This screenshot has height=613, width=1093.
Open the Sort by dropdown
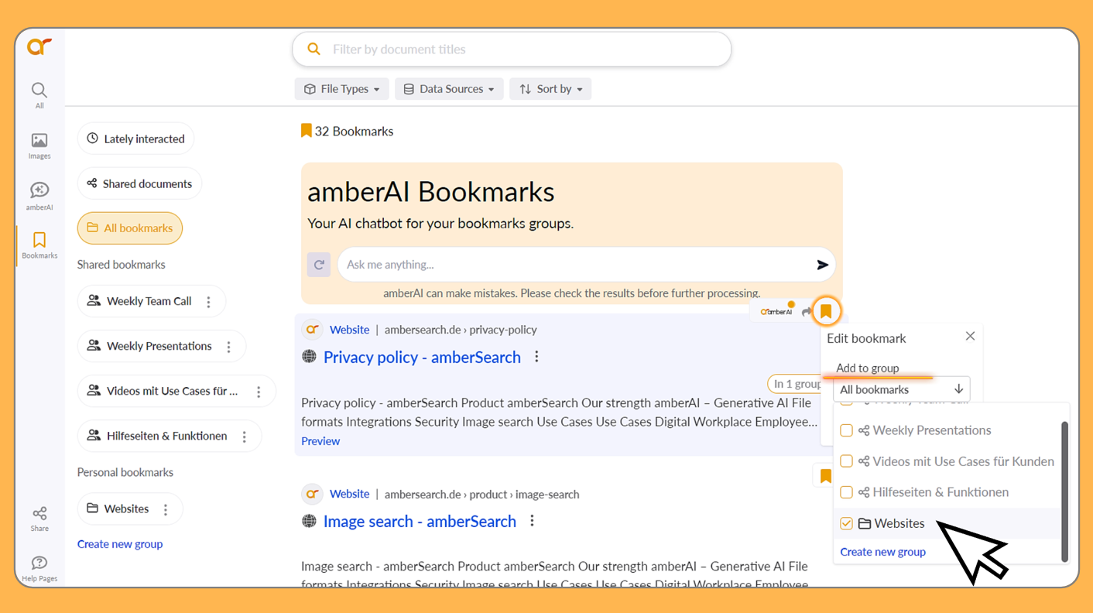pos(550,89)
